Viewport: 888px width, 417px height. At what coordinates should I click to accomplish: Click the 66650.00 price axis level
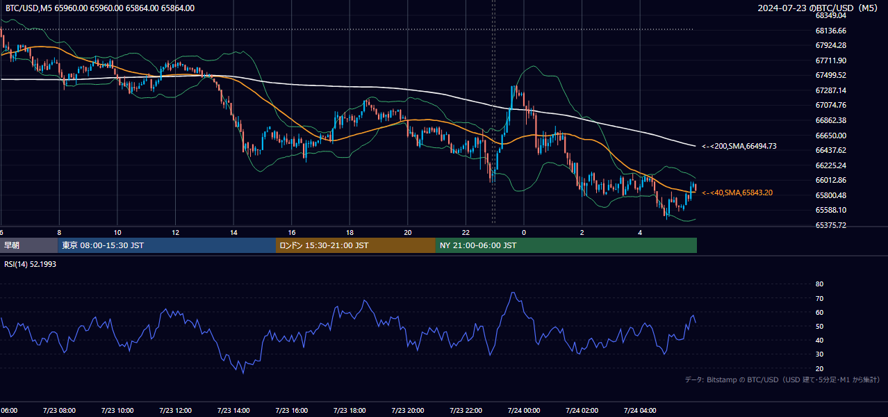click(831, 135)
